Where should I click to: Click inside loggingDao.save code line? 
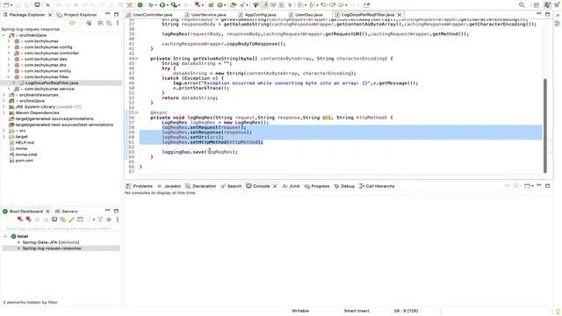click(199, 152)
